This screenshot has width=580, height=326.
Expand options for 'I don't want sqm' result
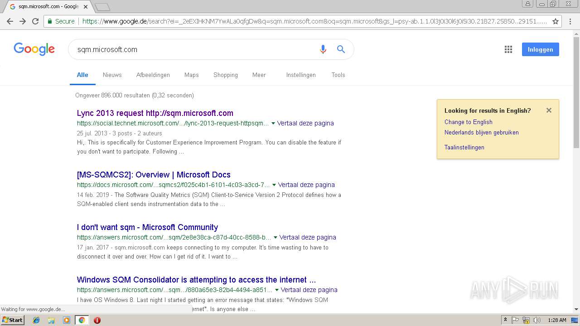pos(275,237)
